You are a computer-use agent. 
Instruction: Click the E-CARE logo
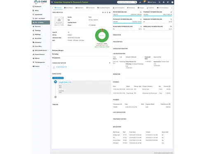click(x=40, y=2)
